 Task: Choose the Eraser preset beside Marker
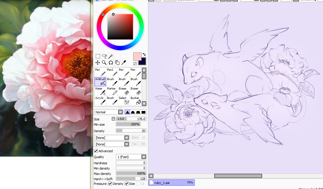pyautogui.click(x=124, y=91)
